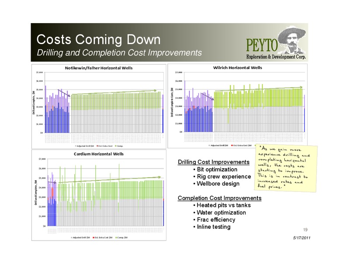The image size is (339, 262).
Task: Click 'Adjusted Drill $M' legend in Wilrich chart
Action: 218,145
